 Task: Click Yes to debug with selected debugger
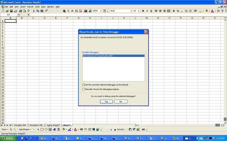pyautogui.click(x=106, y=102)
